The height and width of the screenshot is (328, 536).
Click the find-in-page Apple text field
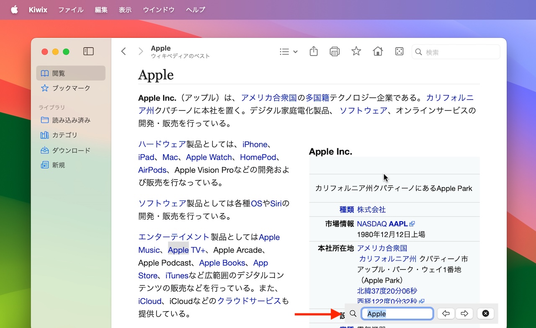point(397,314)
